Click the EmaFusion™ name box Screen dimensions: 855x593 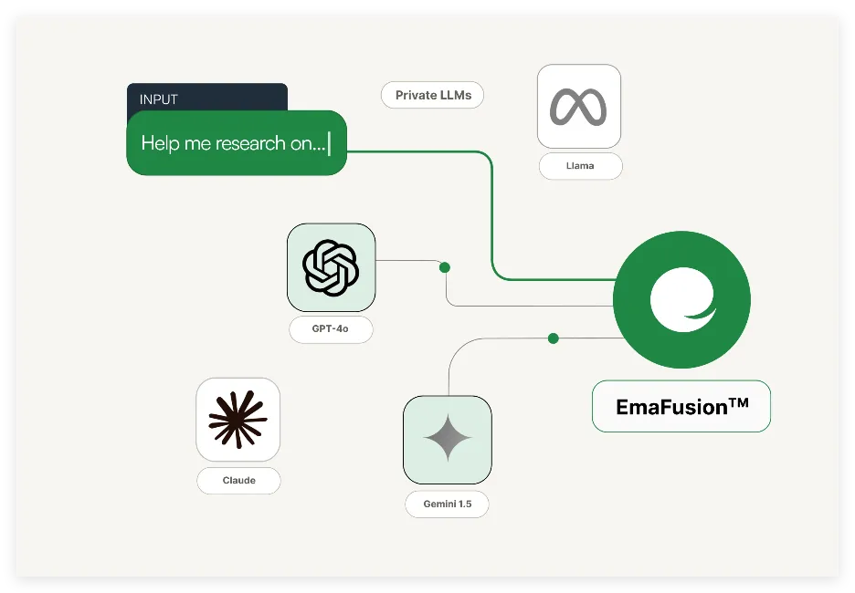click(681, 406)
